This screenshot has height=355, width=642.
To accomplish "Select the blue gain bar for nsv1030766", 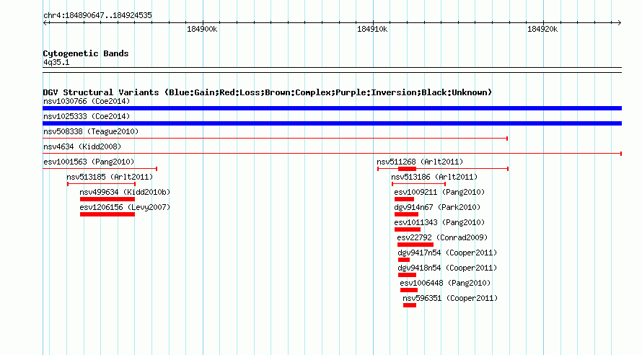I will click(332, 108).
